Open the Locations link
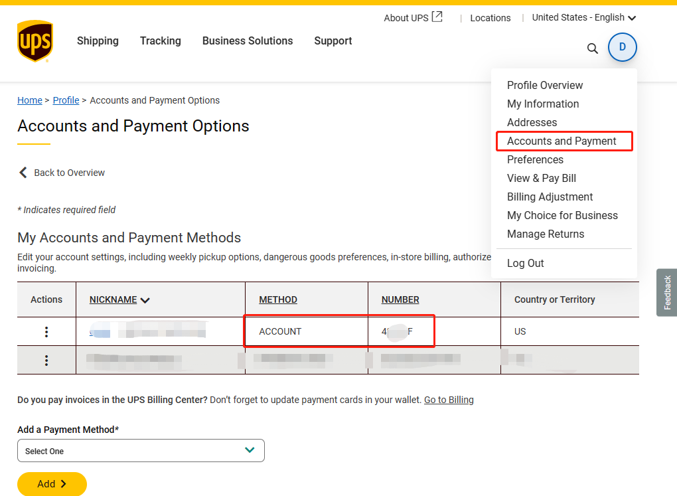 [x=490, y=18]
